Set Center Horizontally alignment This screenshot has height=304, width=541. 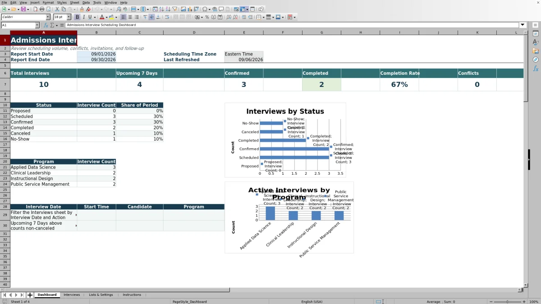pos(130,17)
